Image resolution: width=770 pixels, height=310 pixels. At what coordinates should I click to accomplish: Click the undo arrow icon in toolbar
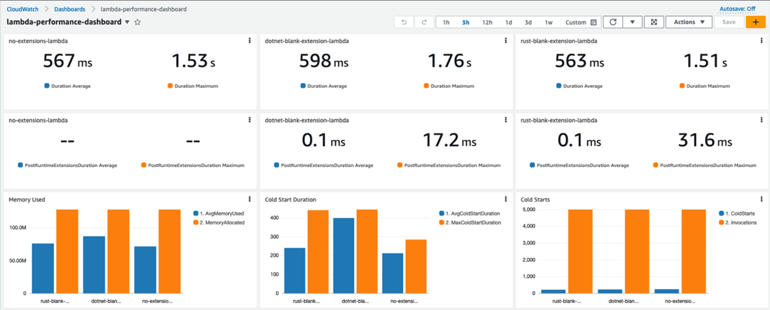(403, 22)
